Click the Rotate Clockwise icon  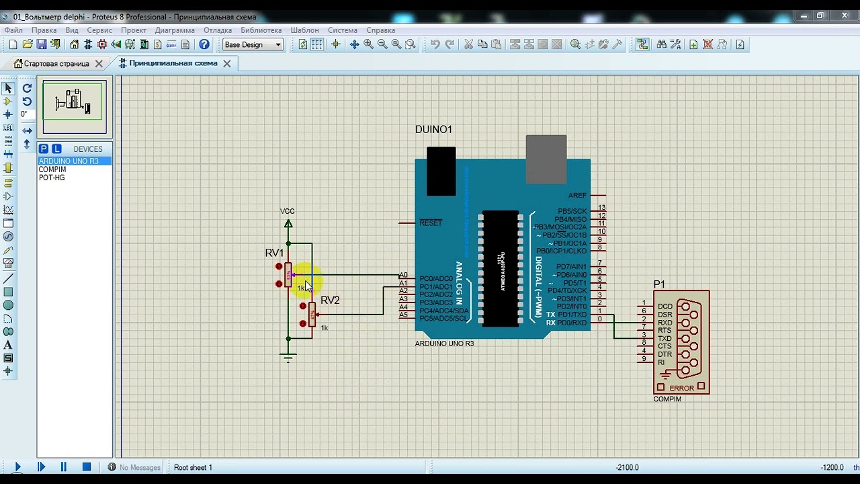click(x=27, y=88)
